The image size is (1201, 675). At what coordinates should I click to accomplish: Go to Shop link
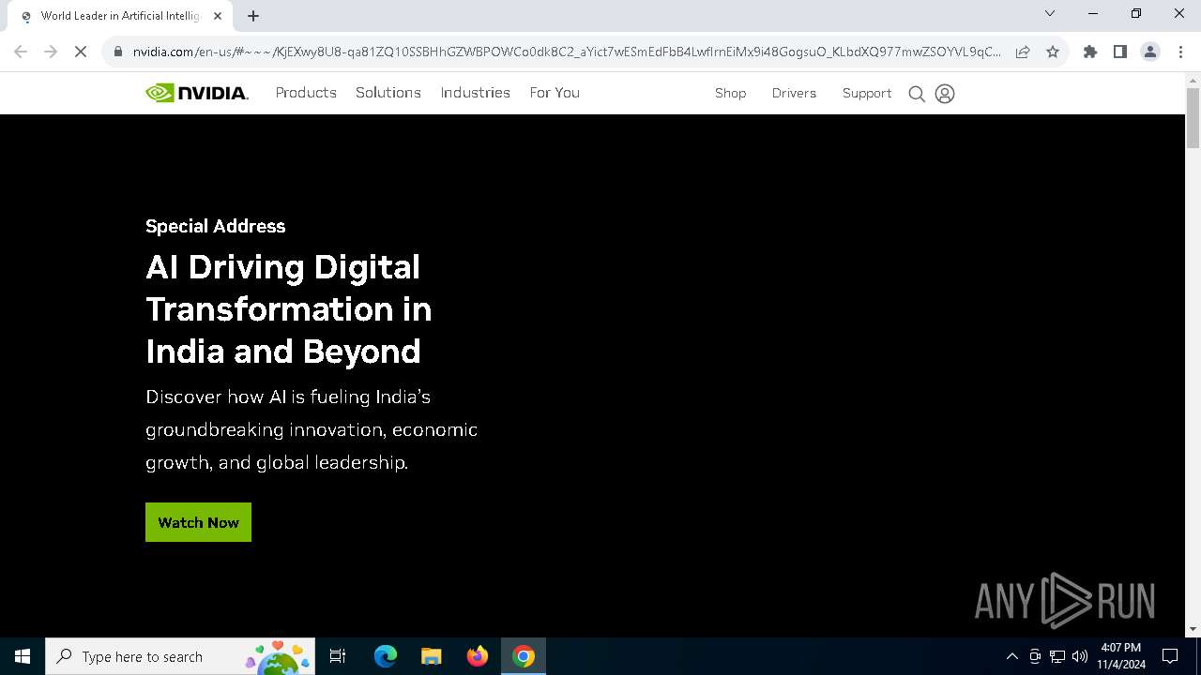tap(730, 93)
